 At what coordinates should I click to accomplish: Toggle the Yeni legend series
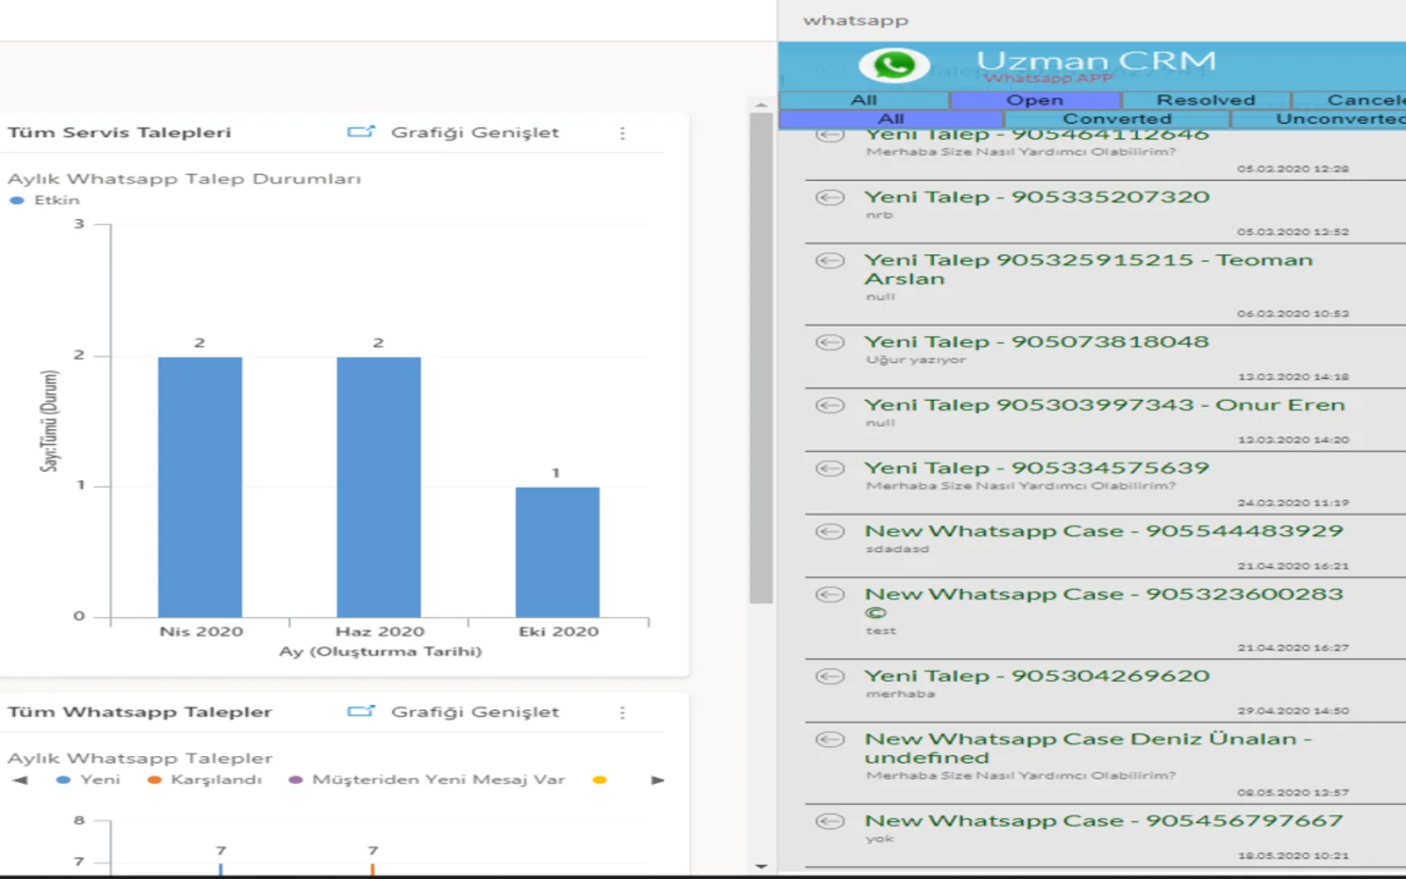[88, 780]
